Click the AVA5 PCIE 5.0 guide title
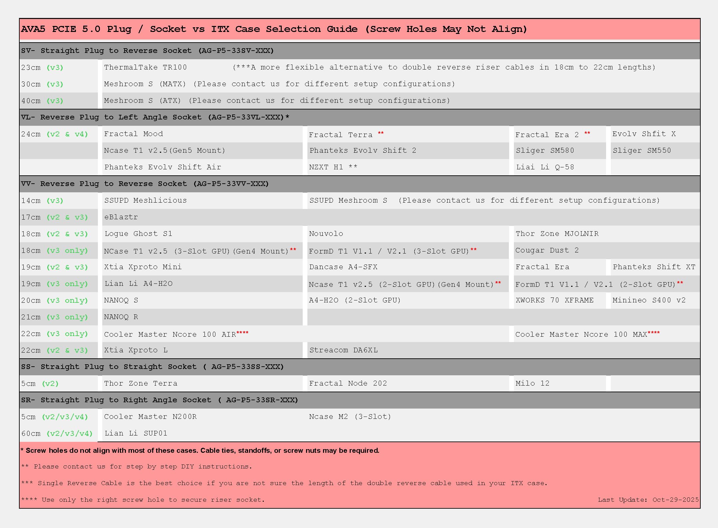The height and width of the screenshot is (528, 718). 273,29
